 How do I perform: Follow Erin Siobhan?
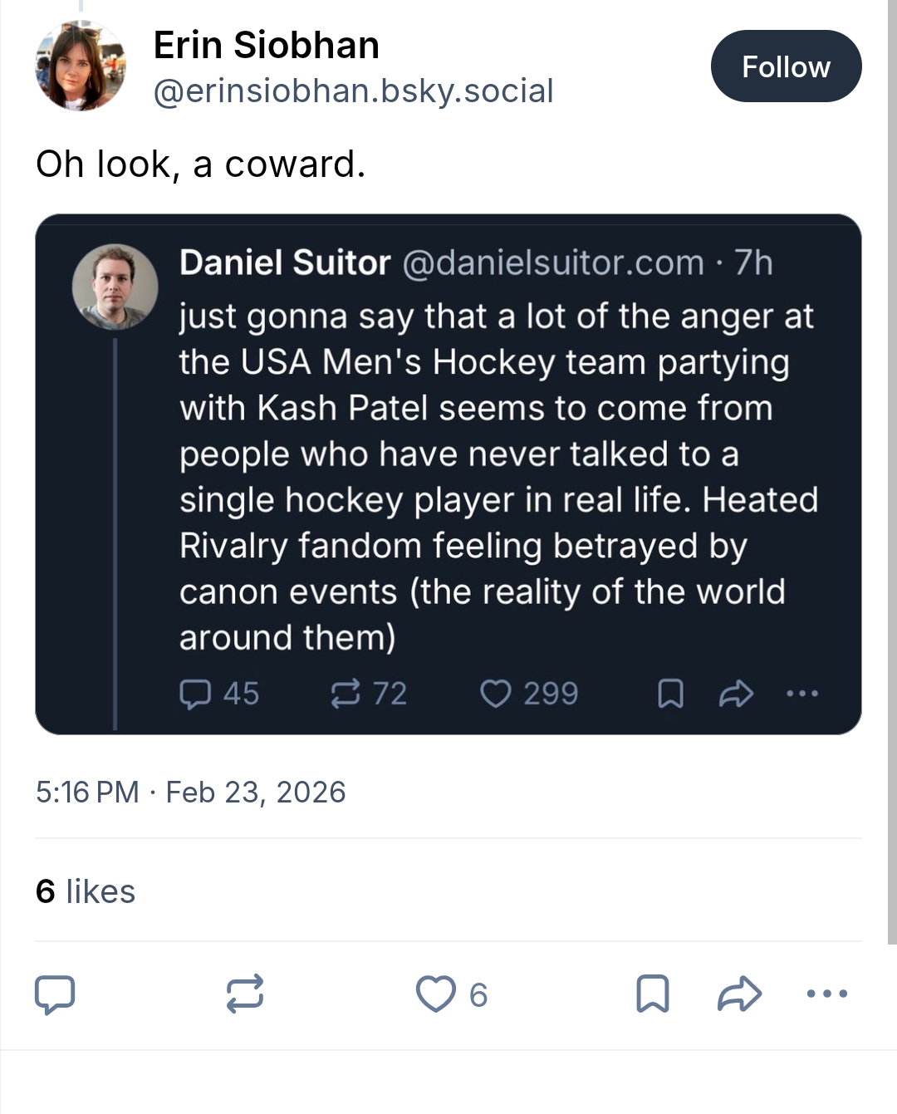pyautogui.click(x=786, y=66)
